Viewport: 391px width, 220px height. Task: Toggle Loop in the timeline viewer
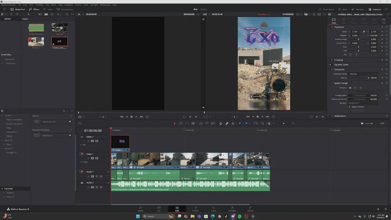273,117
